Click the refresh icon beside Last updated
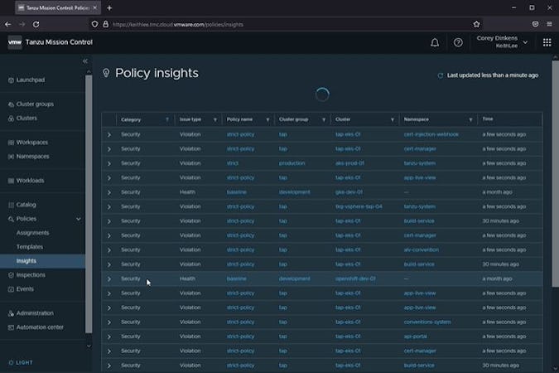 441,75
